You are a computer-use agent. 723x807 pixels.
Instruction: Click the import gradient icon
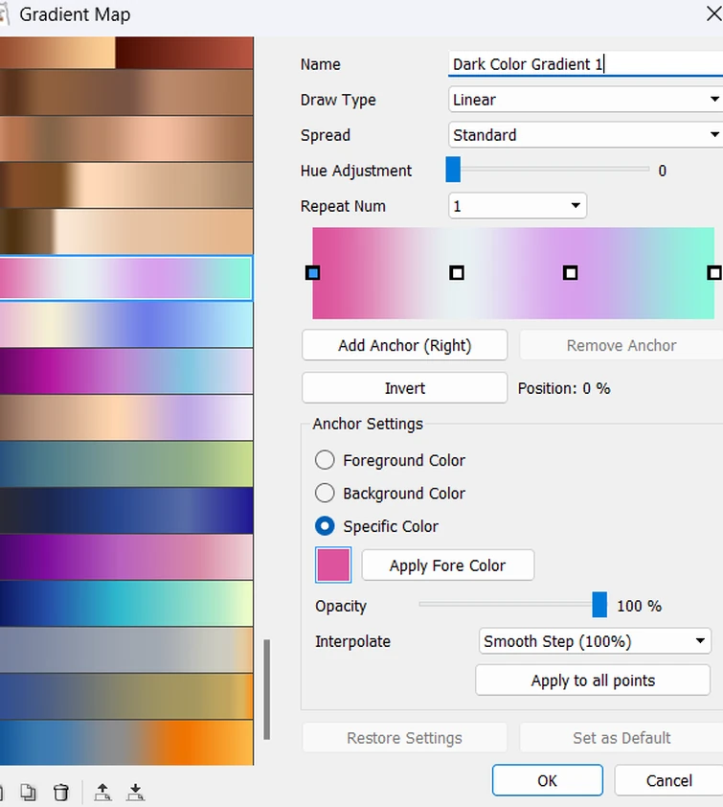(x=136, y=792)
